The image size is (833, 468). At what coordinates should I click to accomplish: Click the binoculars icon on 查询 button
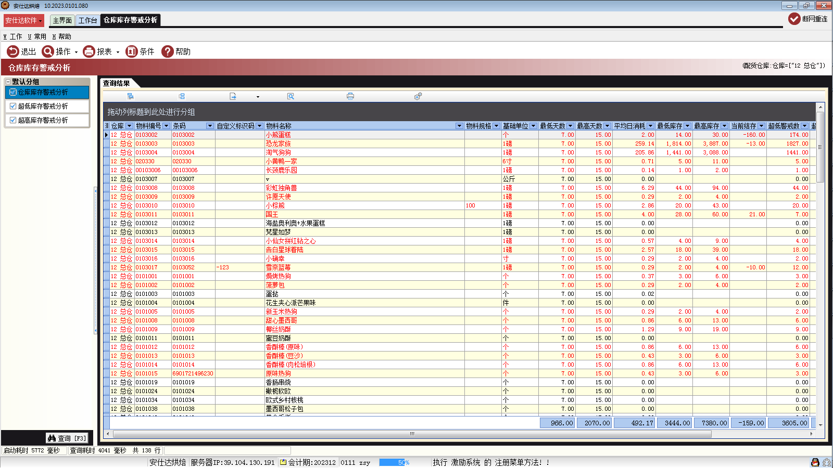click(x=52, y=438)
